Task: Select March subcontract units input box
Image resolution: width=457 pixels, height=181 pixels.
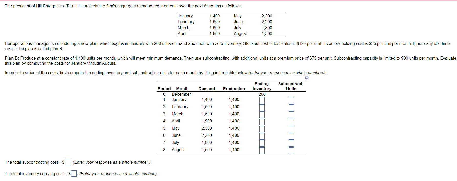Action: 291,115
